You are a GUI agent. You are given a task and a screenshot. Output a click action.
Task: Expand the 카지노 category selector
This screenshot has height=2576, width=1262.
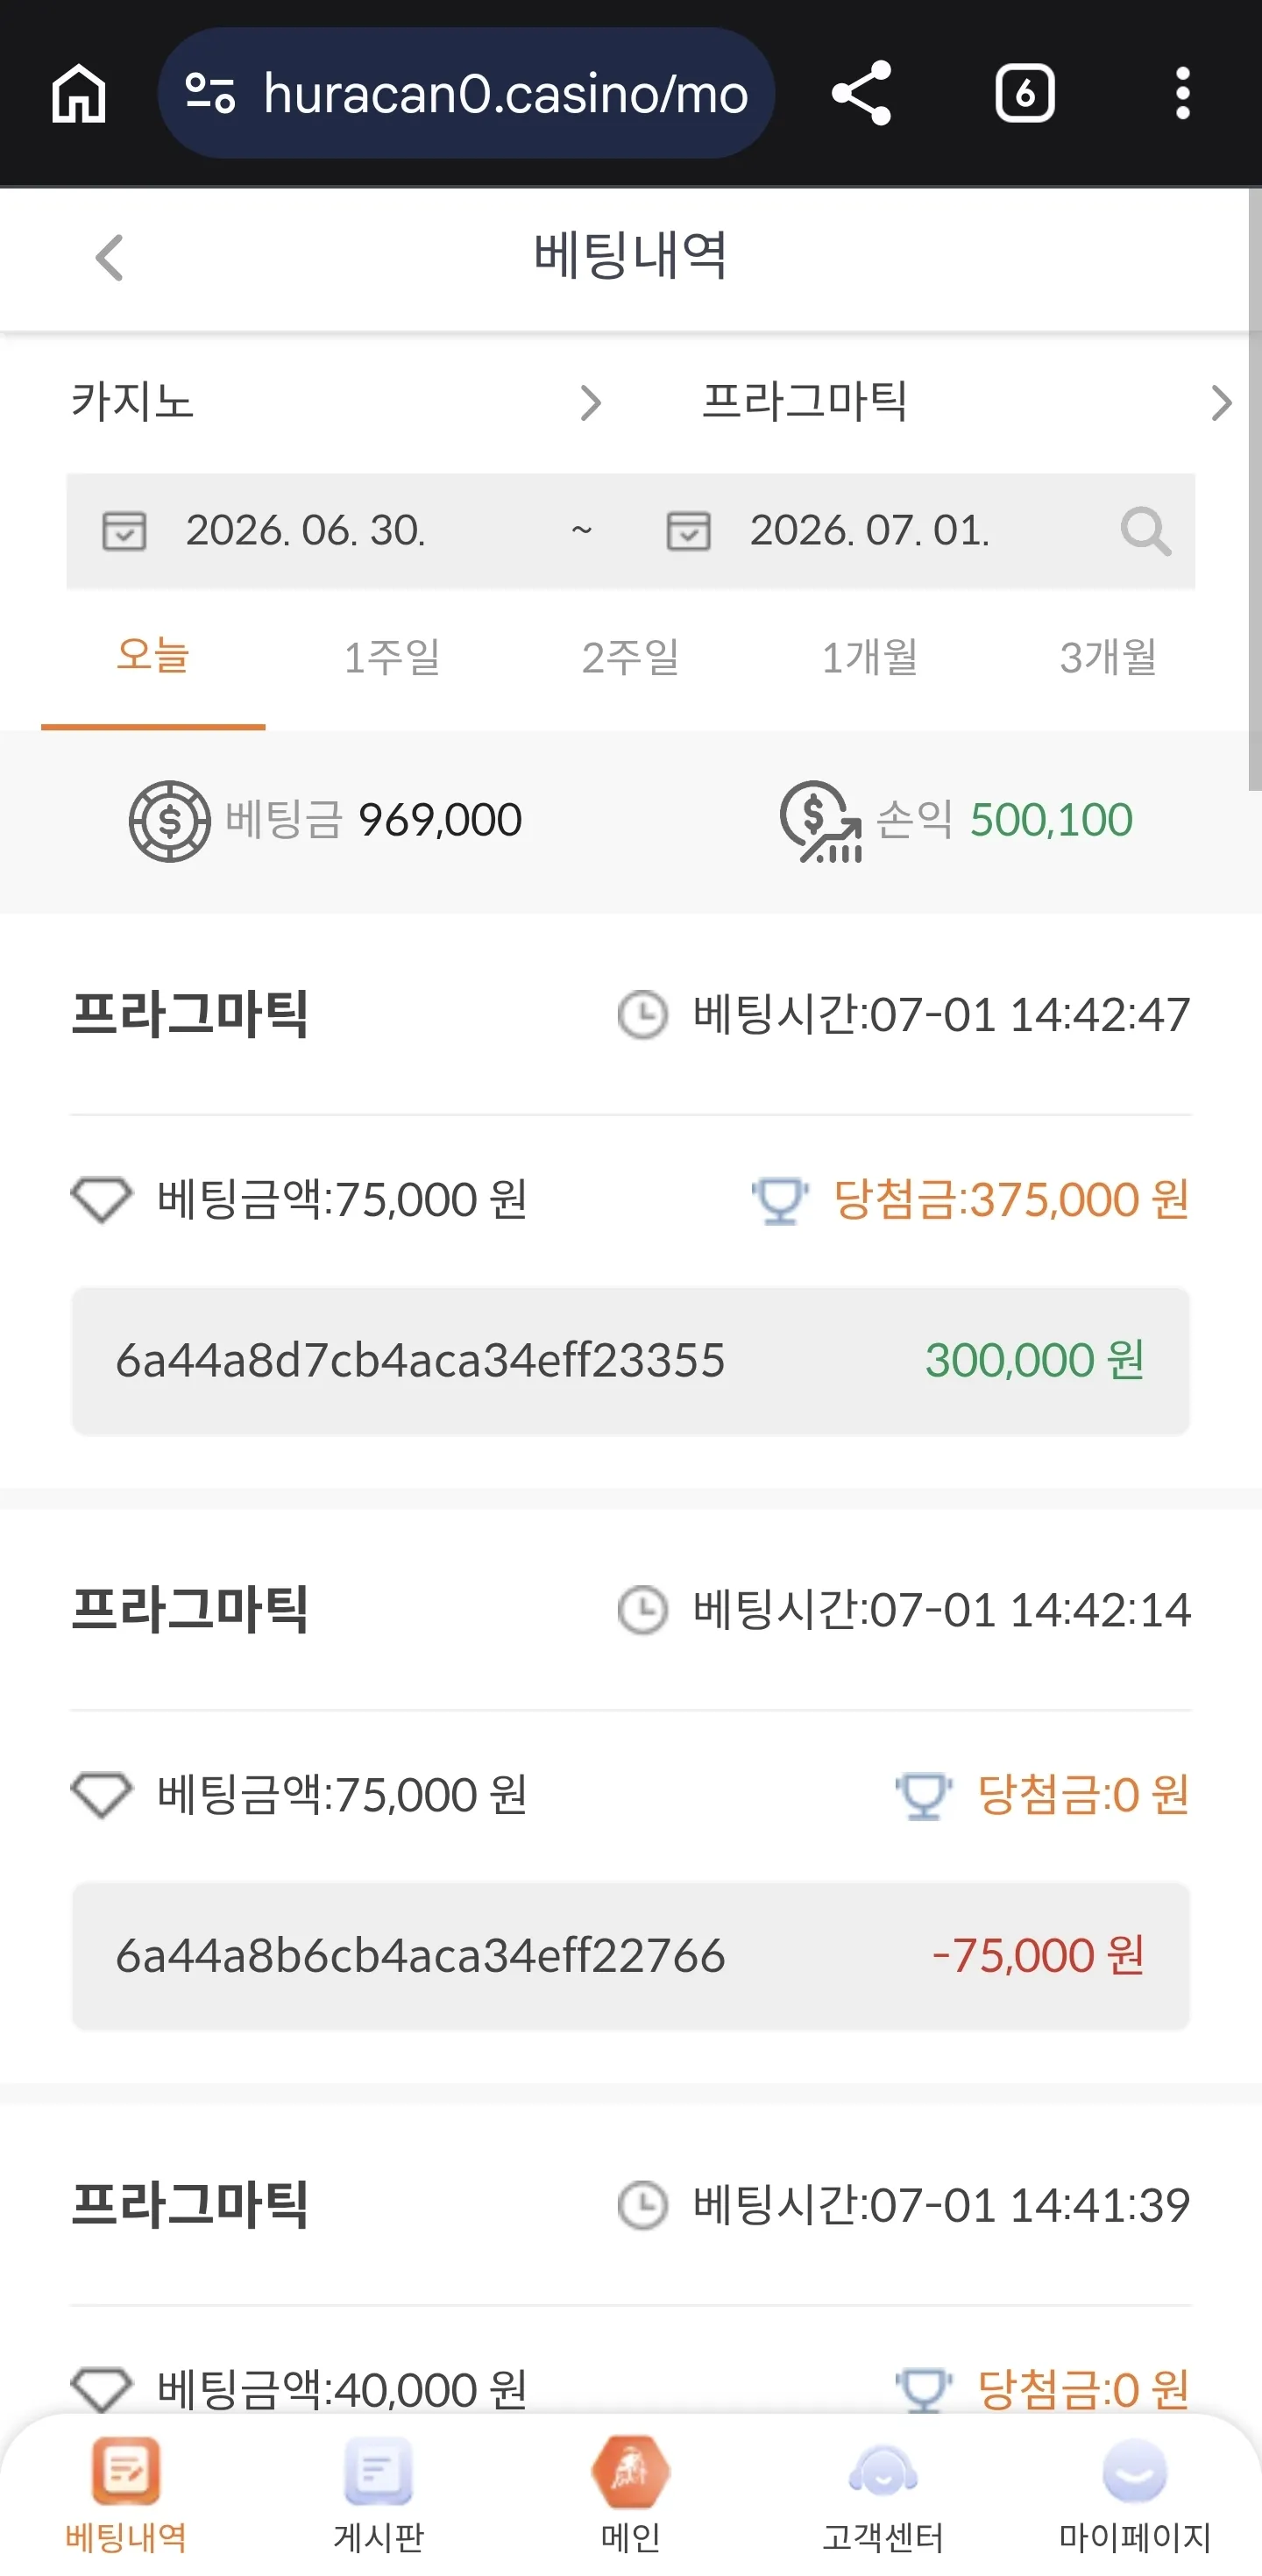pos(337,402)
